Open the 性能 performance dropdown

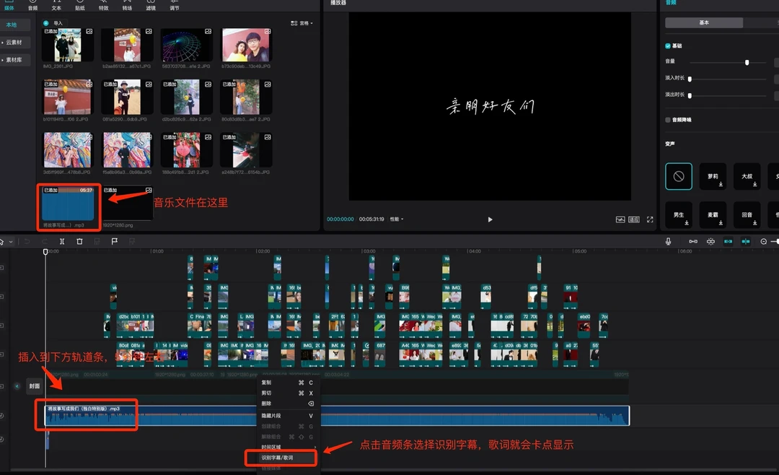(397, 219)
